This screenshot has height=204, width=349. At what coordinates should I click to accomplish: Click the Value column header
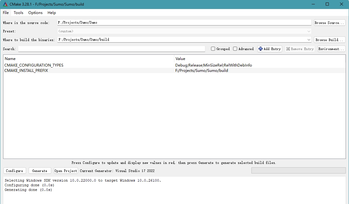260,59
